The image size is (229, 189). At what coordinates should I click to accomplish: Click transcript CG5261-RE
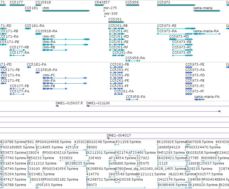[117, 45]
